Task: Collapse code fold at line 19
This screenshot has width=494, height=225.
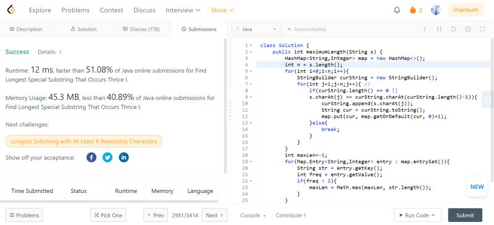Action: tap(251, 162)
